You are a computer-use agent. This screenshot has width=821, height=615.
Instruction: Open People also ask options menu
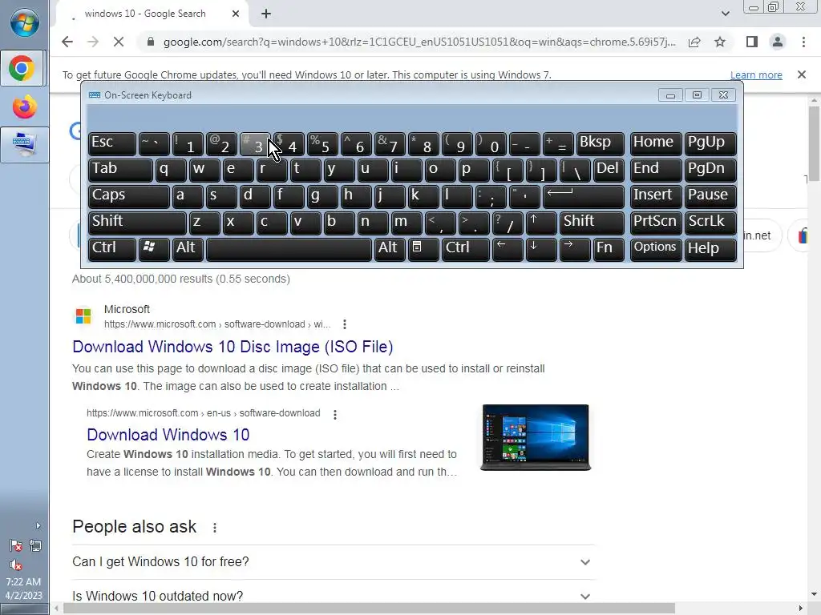click(215, 528)
